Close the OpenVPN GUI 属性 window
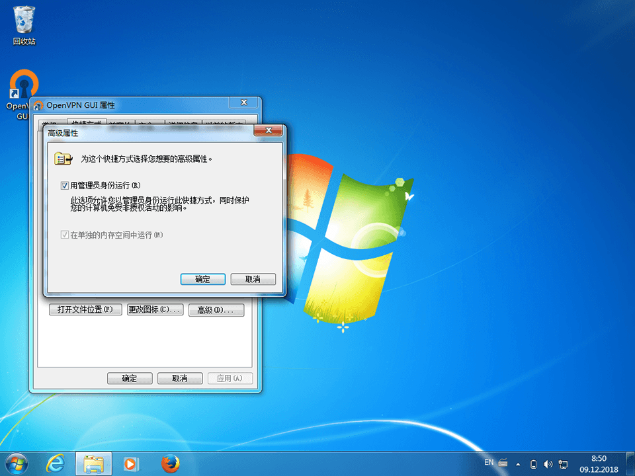This screenshot has width=635, height=476. point(243,102)
